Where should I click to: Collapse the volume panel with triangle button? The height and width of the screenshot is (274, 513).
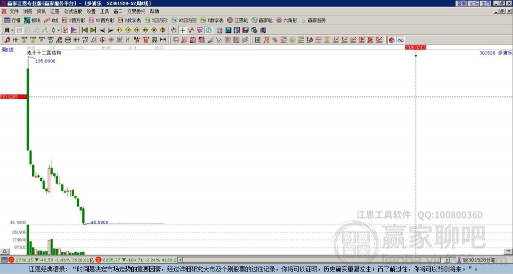pyautogui.click(x=5, y=251)
